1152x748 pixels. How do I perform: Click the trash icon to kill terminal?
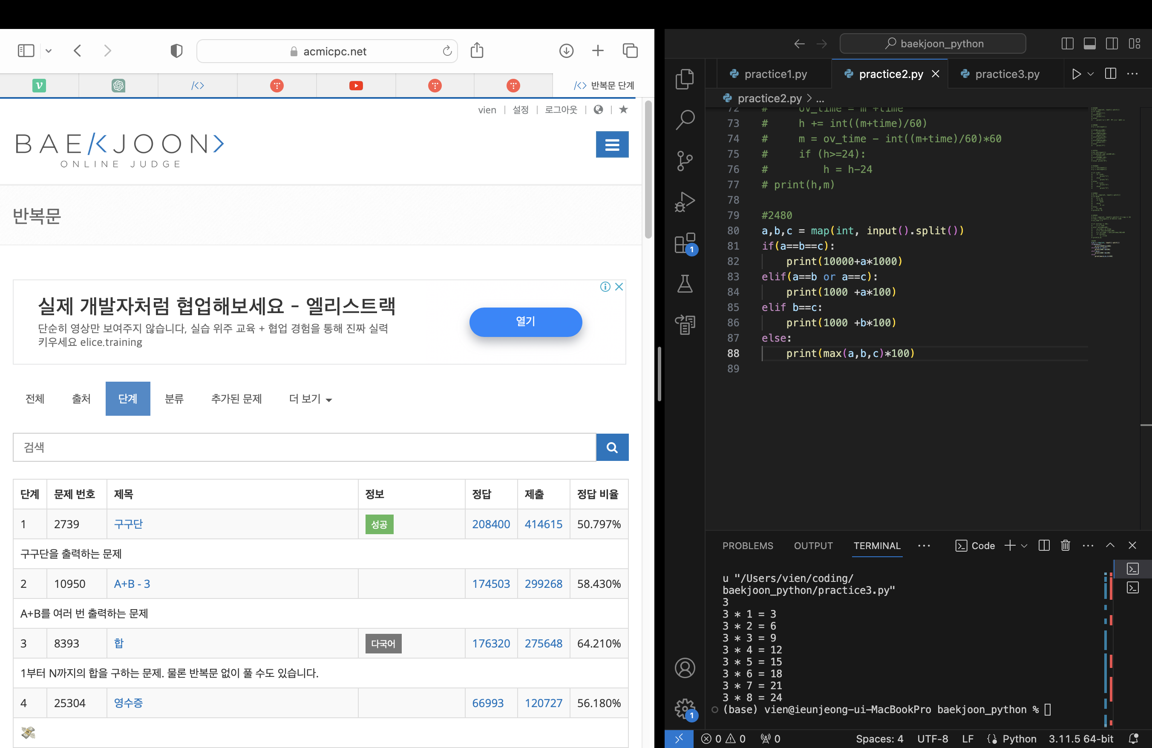pyautogui.click(x=1065, y=546)
